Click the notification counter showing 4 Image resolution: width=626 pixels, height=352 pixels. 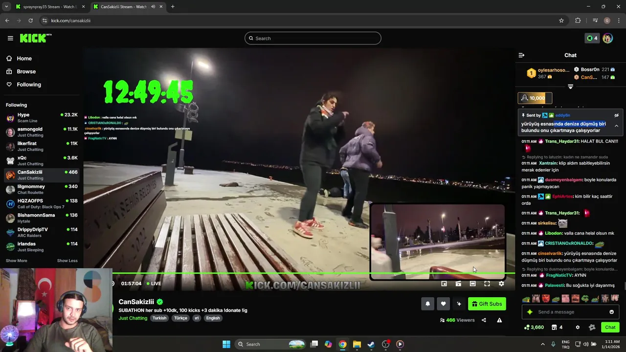point(592,38)
